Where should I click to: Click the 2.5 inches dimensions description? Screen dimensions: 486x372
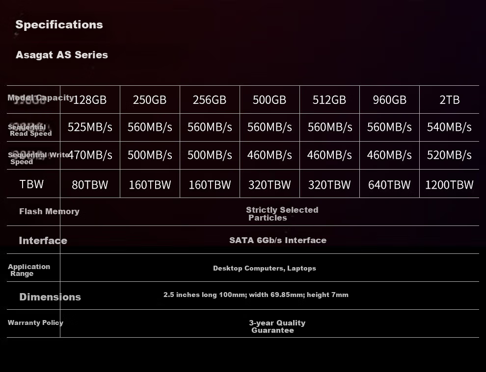pyautogui.click(x=256, y=295)
